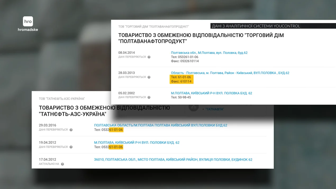The width and height of the screenshot is (336, 189).
Task: Open address link starting with 36010, ПОЛТАВСЬКА ОБЛ.
Action: [173, 160]
